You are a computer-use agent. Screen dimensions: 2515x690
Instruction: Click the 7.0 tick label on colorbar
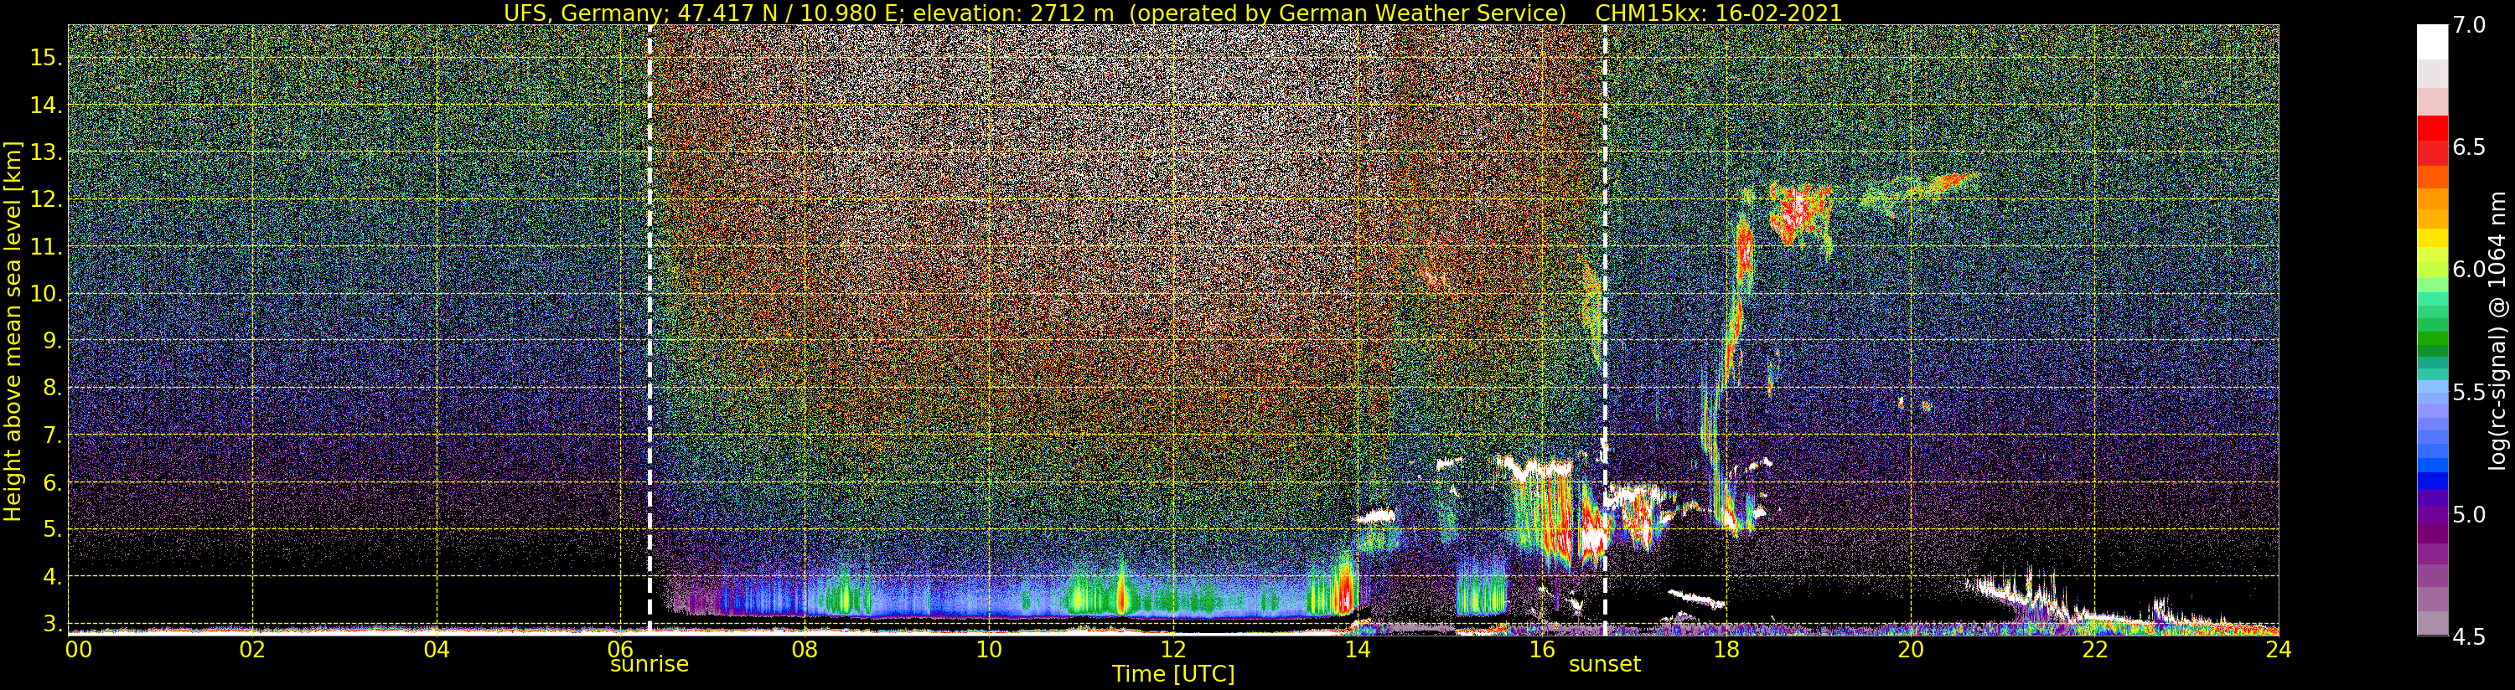point(2469,25)
